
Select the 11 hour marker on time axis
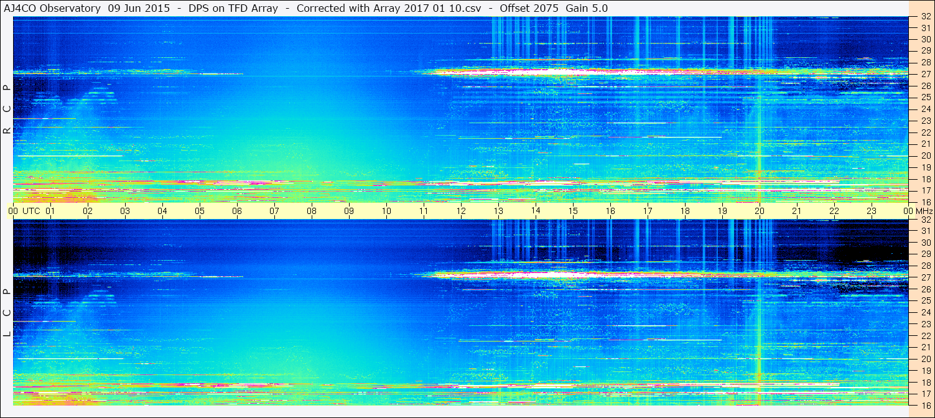pos(424,211)
